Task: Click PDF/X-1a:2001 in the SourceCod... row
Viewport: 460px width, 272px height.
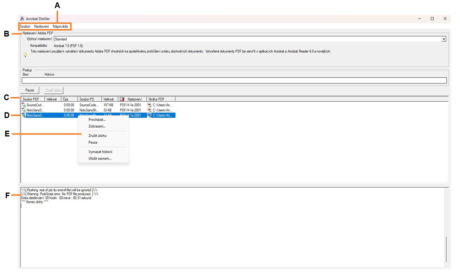Action: pyautogui.click(x=131, y=105)
